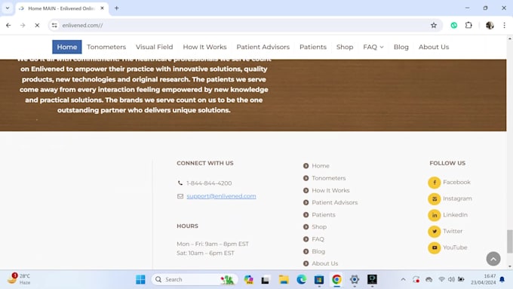Viewport: 513px width, 289px height.
Task: Open the Chrome profile avatar
Action: tap(490, 25)
